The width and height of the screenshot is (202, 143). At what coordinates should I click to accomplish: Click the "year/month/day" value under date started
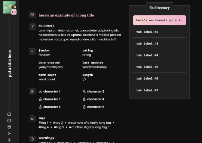51,67
